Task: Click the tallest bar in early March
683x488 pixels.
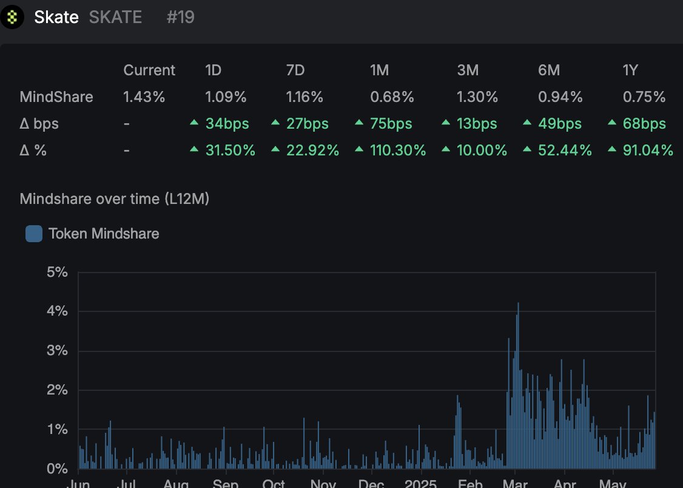Action: point(519,385)
